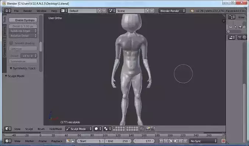Toggle lock camera and layers to scene
This screenshot has height=146, width=249.
(x=142, y=129)
